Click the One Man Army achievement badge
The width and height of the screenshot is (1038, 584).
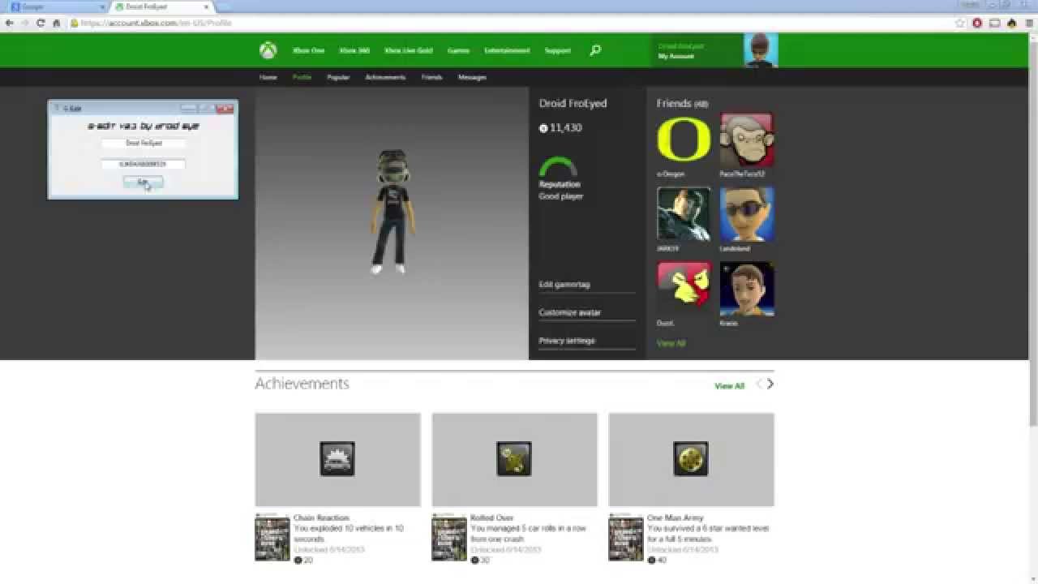[x=691, y=459]
